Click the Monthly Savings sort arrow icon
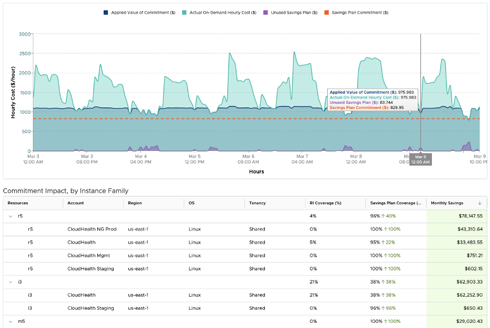Screen dimensions: 490x328 (480, 203)
